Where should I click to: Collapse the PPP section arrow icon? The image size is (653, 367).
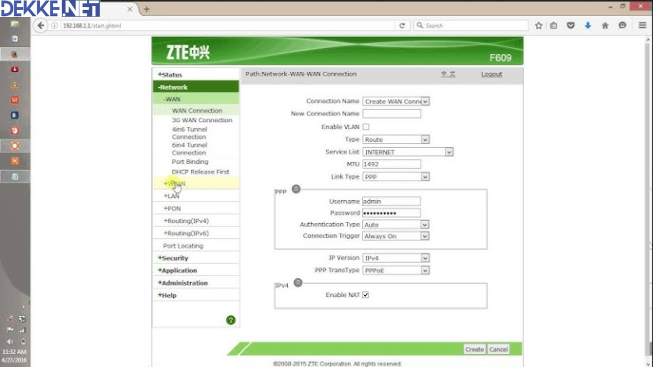click(296, 189)
